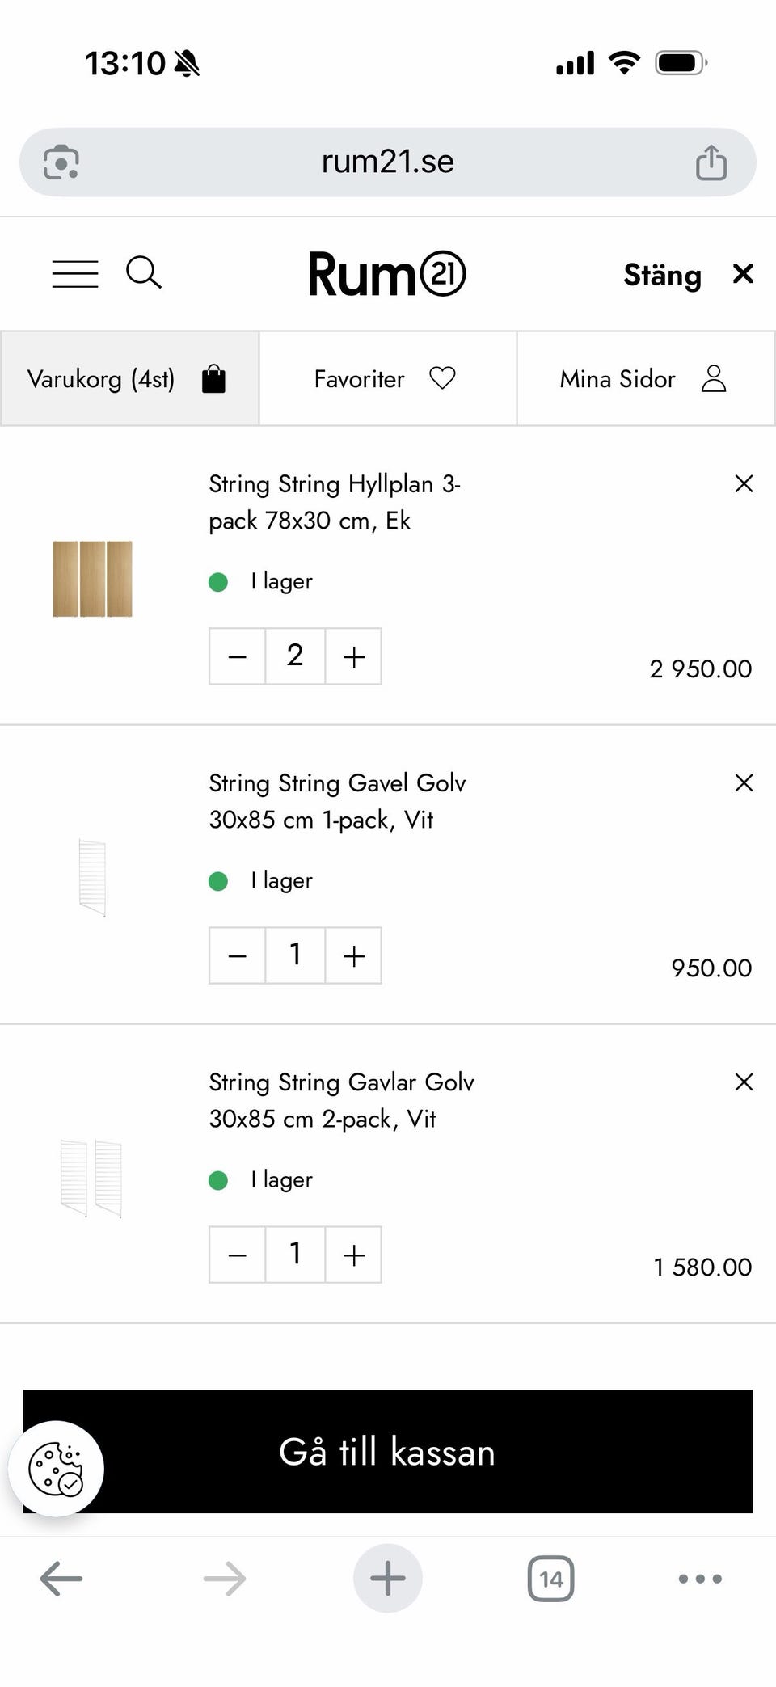Increase Gavlar Golv 2-pack quantity
776x1687 pixels.
(x=353, y=1255)
